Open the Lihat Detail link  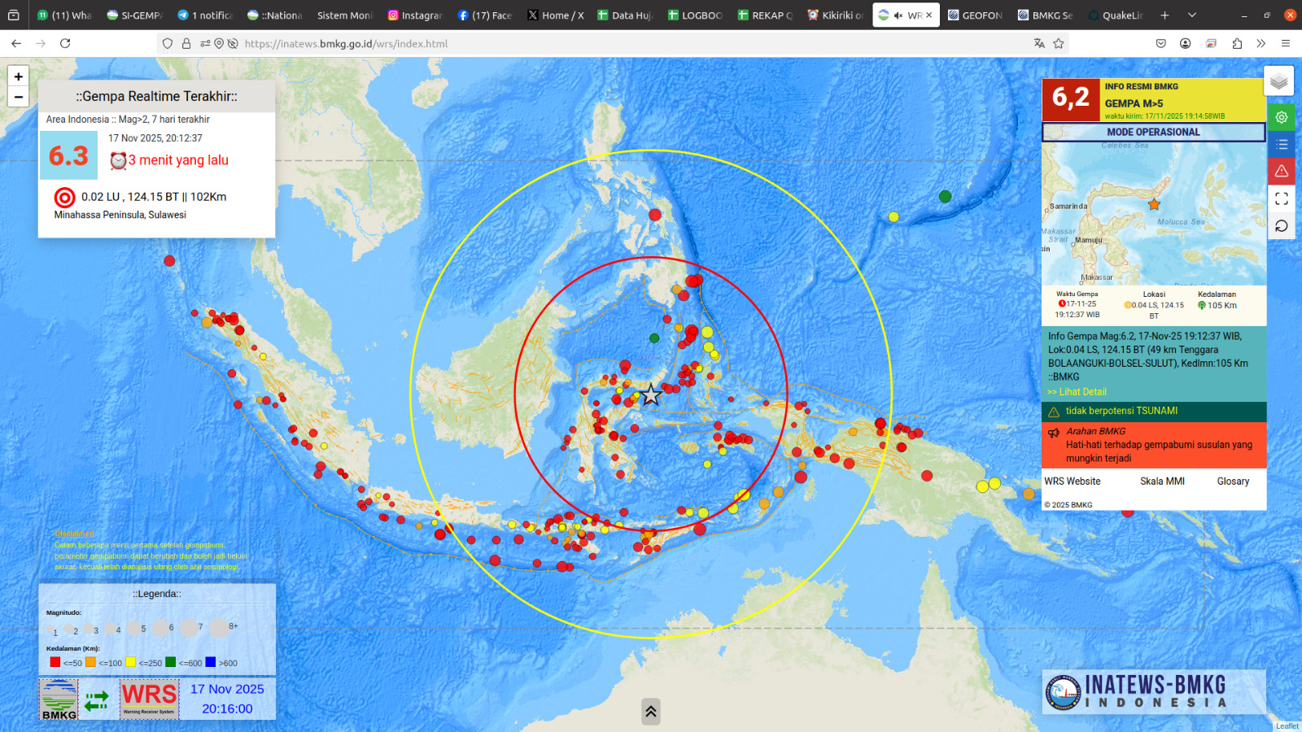(x=1077, y=392)
